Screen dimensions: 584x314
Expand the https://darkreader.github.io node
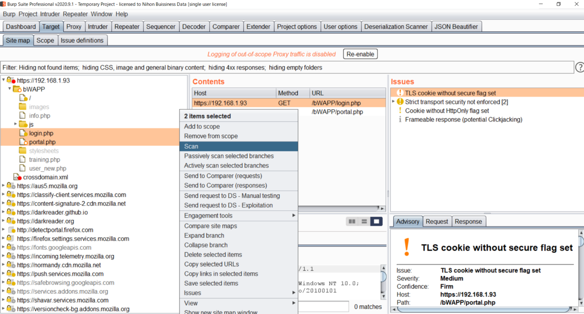point(3,212)
